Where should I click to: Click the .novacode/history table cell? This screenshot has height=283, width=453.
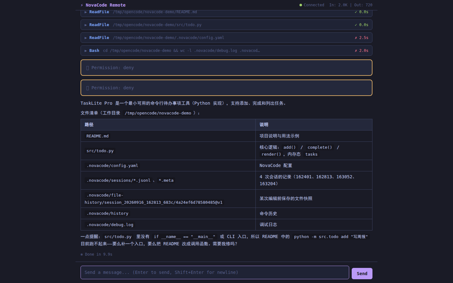click(x=168, y=213)
